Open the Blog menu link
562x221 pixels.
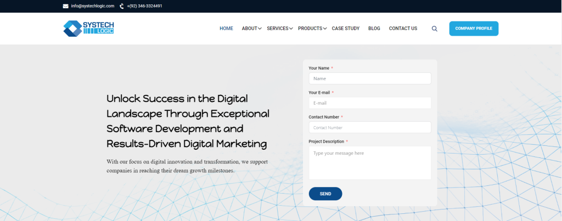(374, 29)
